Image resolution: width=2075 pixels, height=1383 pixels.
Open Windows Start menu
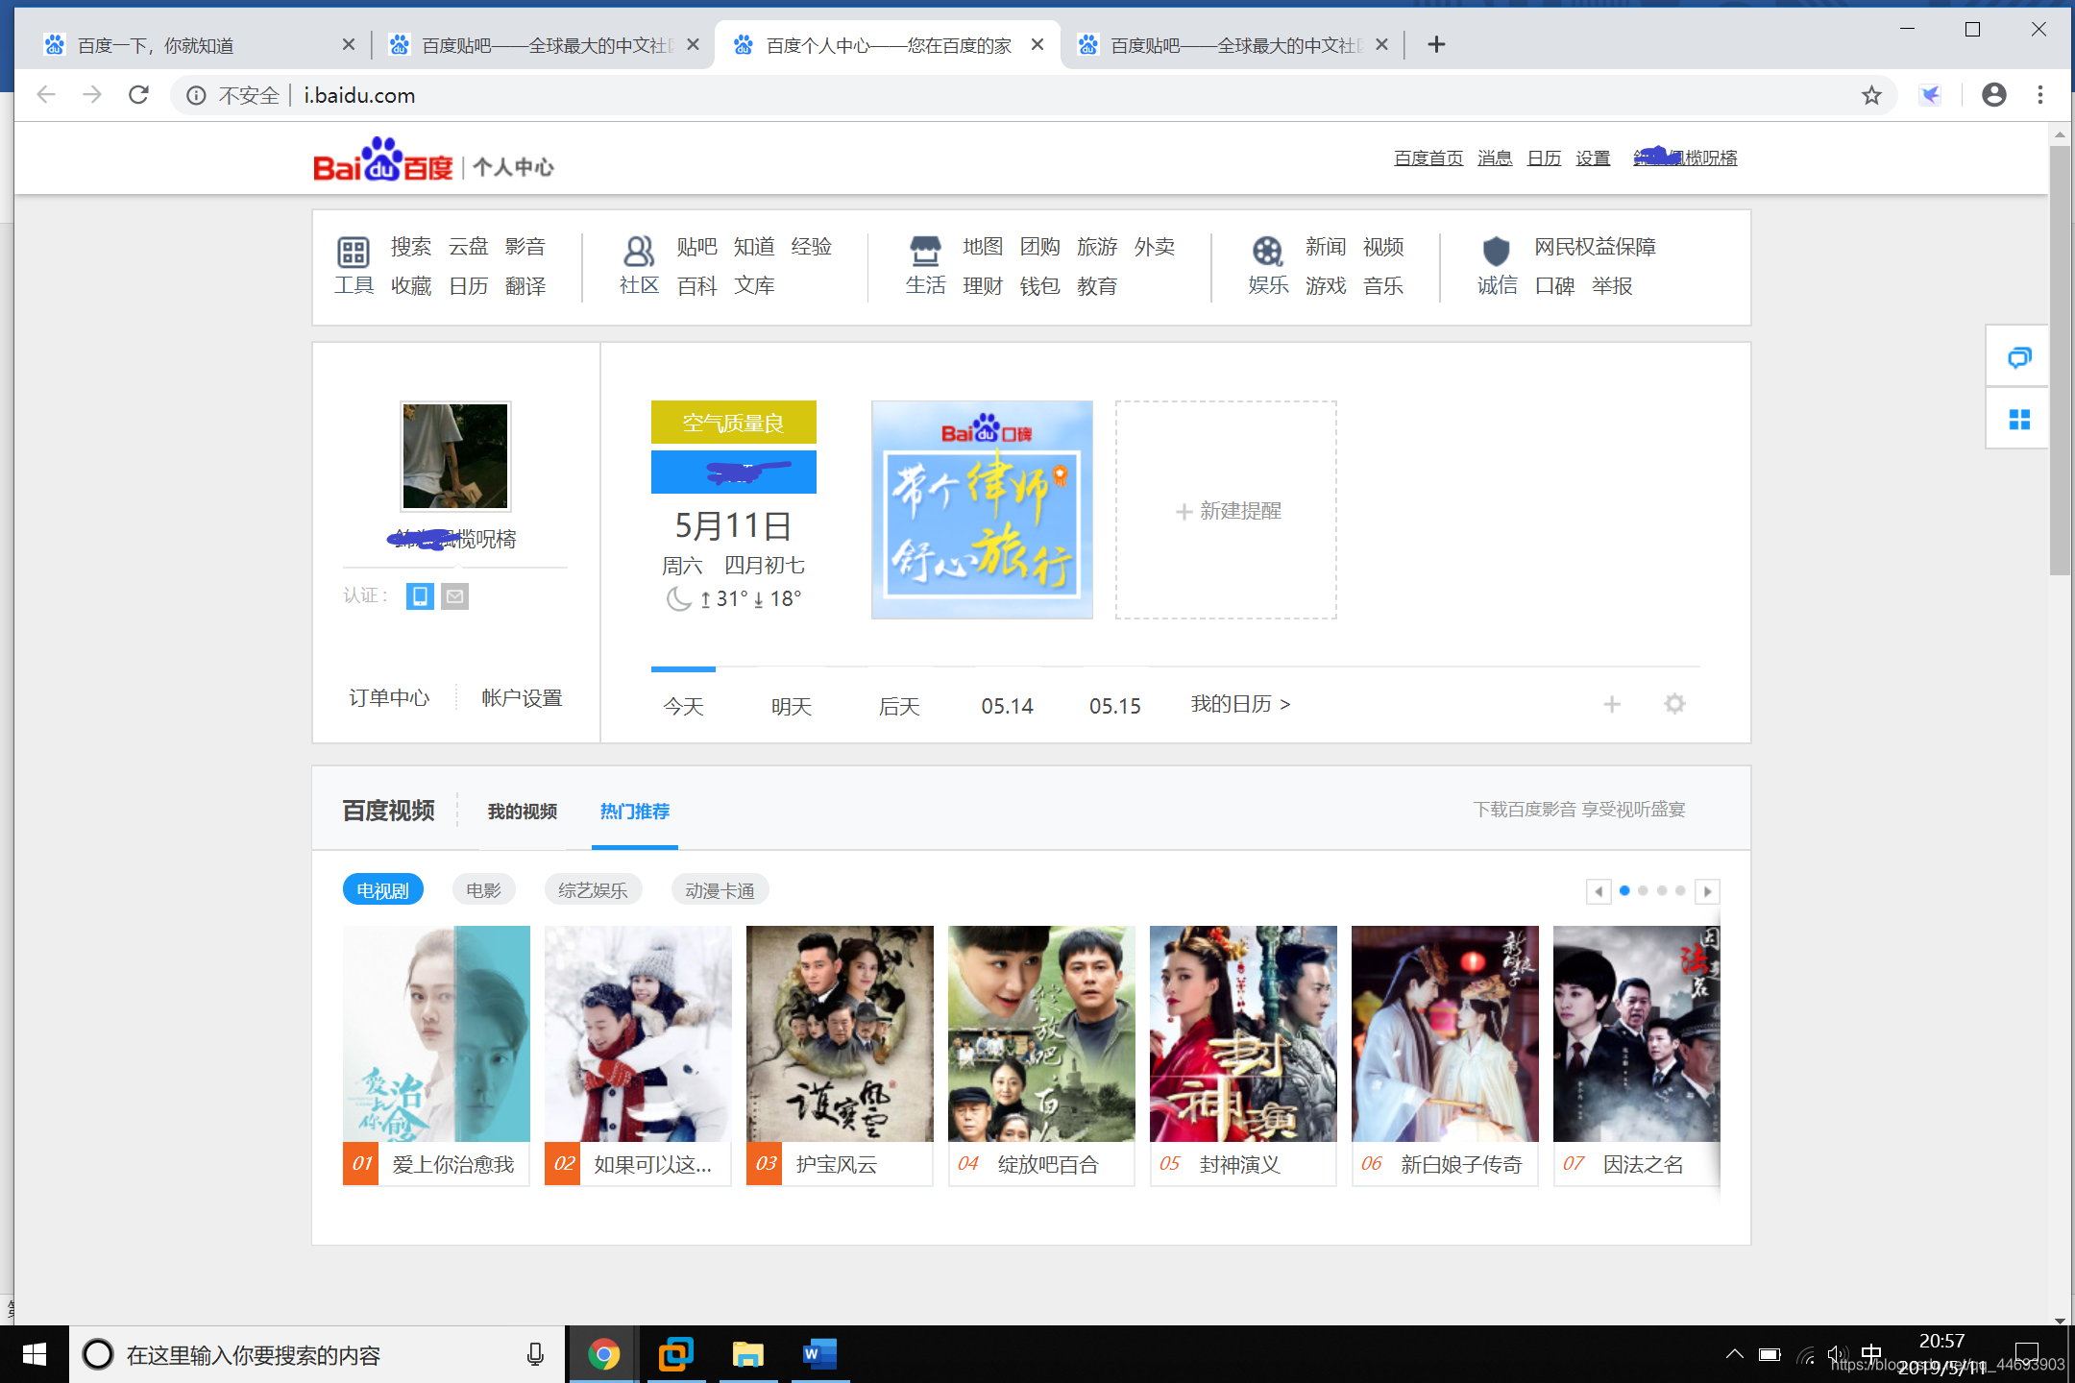click(35, 1354)
